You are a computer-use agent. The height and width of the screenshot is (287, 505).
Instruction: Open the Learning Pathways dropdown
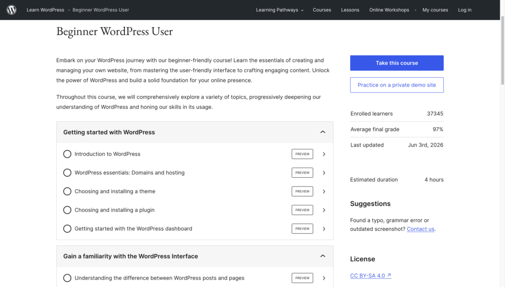(x=280, y=10)
